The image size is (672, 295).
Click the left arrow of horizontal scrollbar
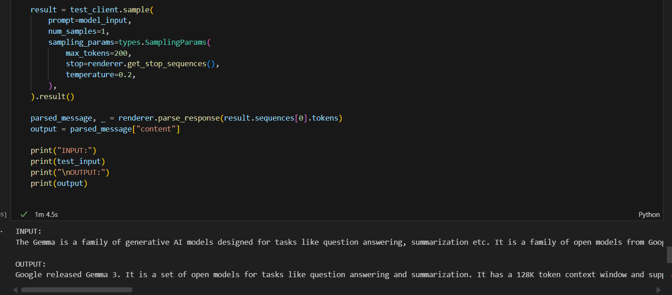point(16,290)
